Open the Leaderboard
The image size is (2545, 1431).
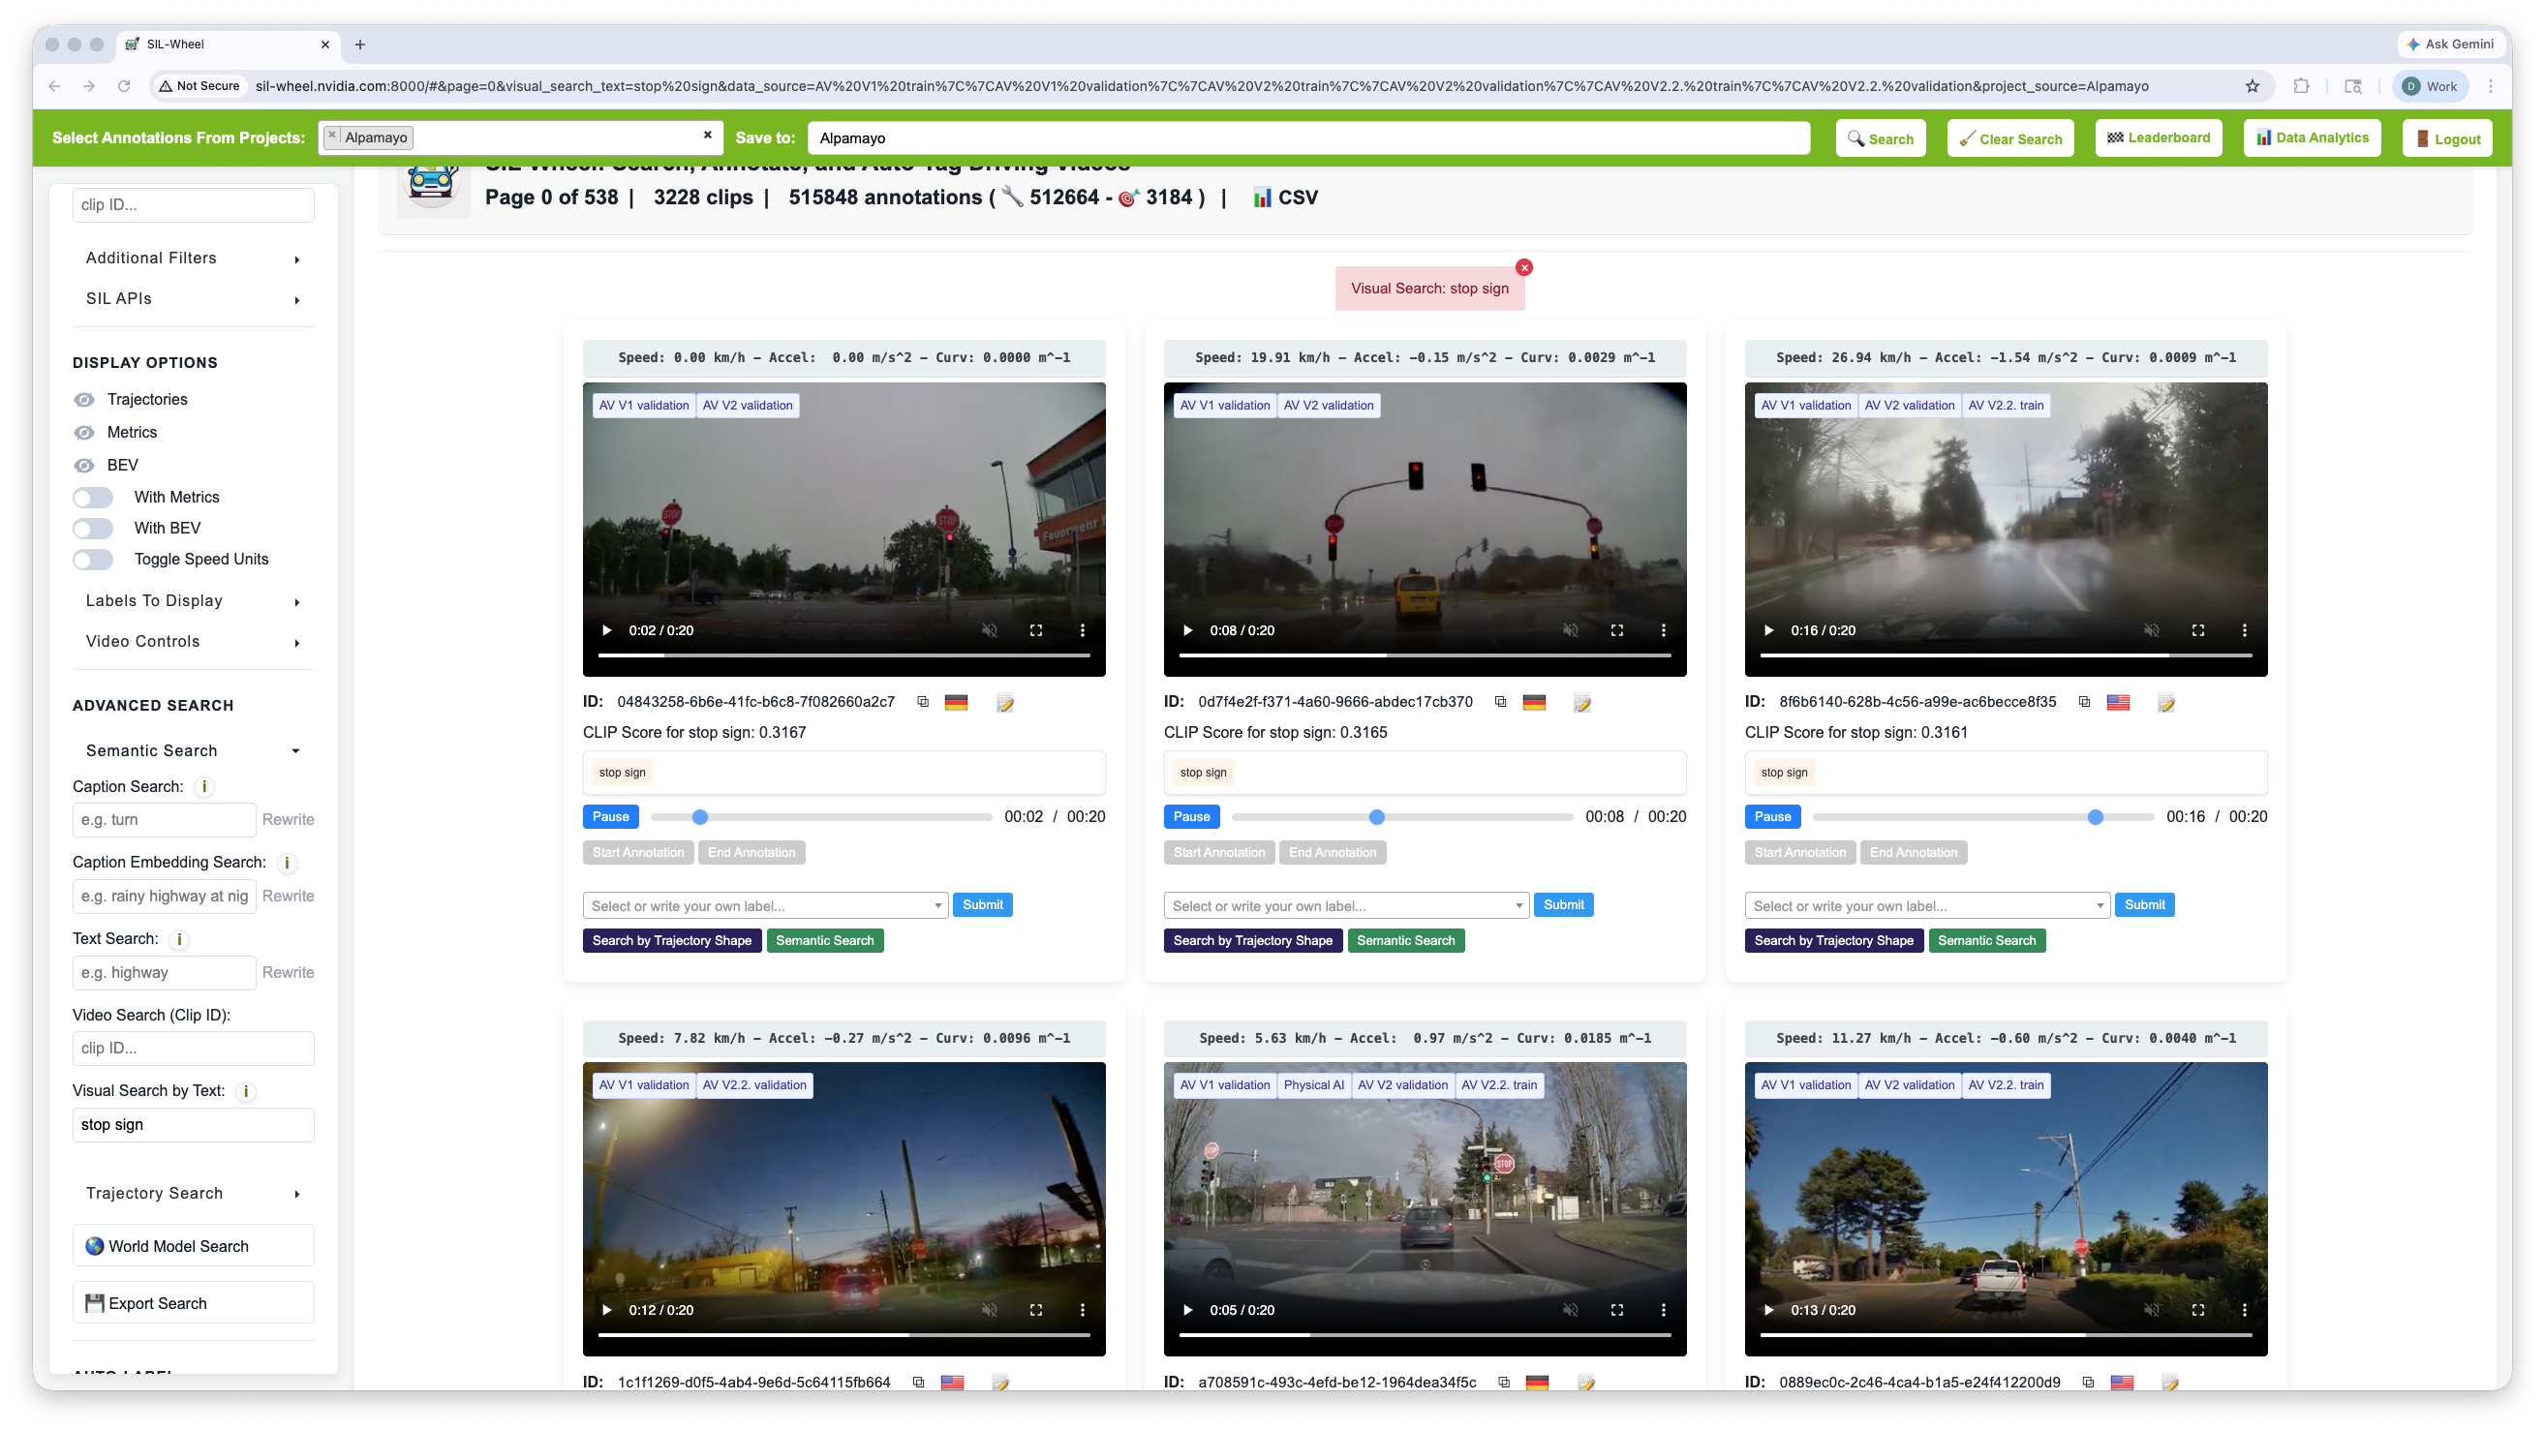point(2159,138)
